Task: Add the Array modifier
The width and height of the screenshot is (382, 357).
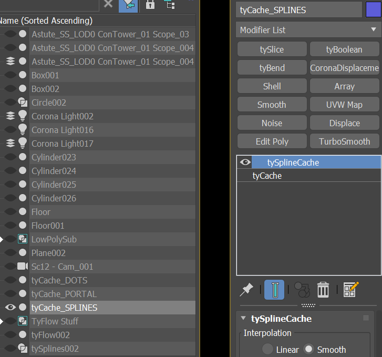Action: tap(344, 86)
